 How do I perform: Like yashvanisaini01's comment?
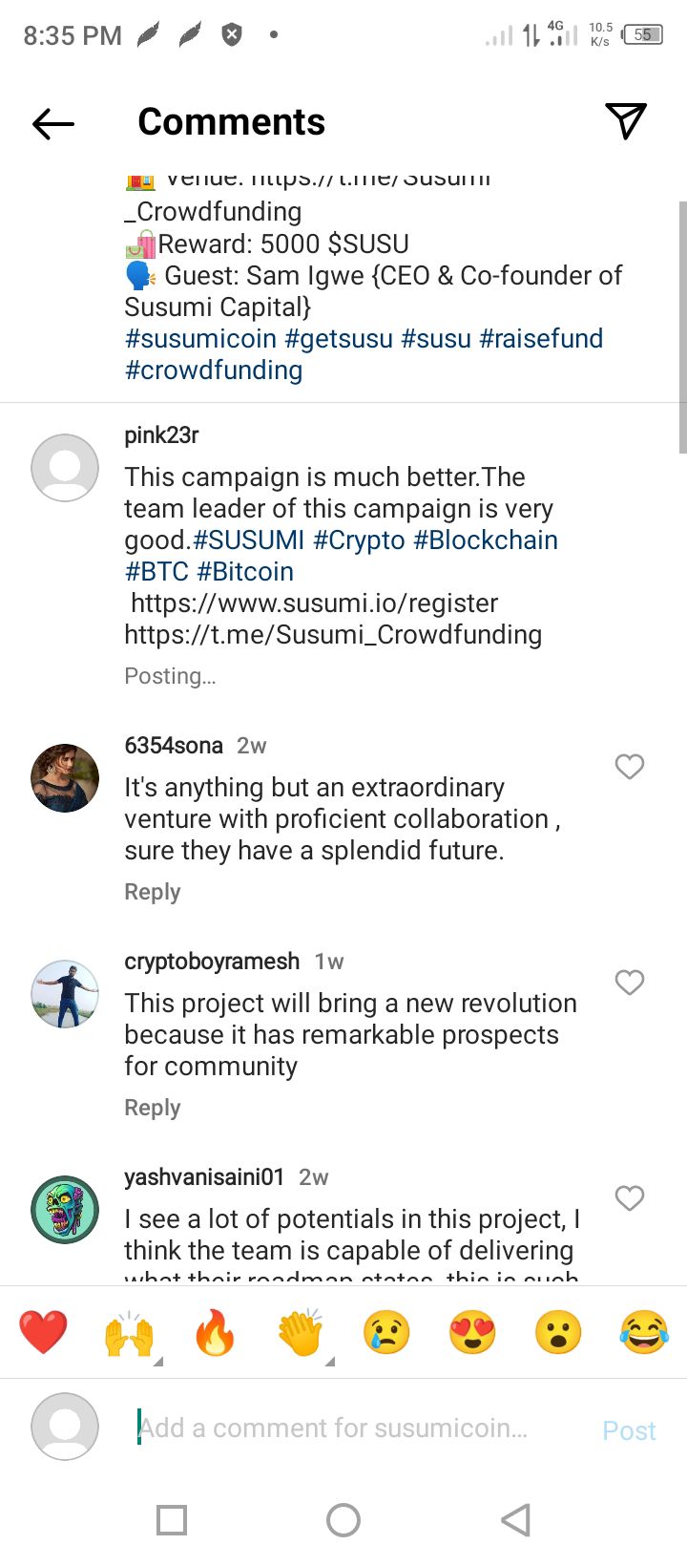(629, 1198)
